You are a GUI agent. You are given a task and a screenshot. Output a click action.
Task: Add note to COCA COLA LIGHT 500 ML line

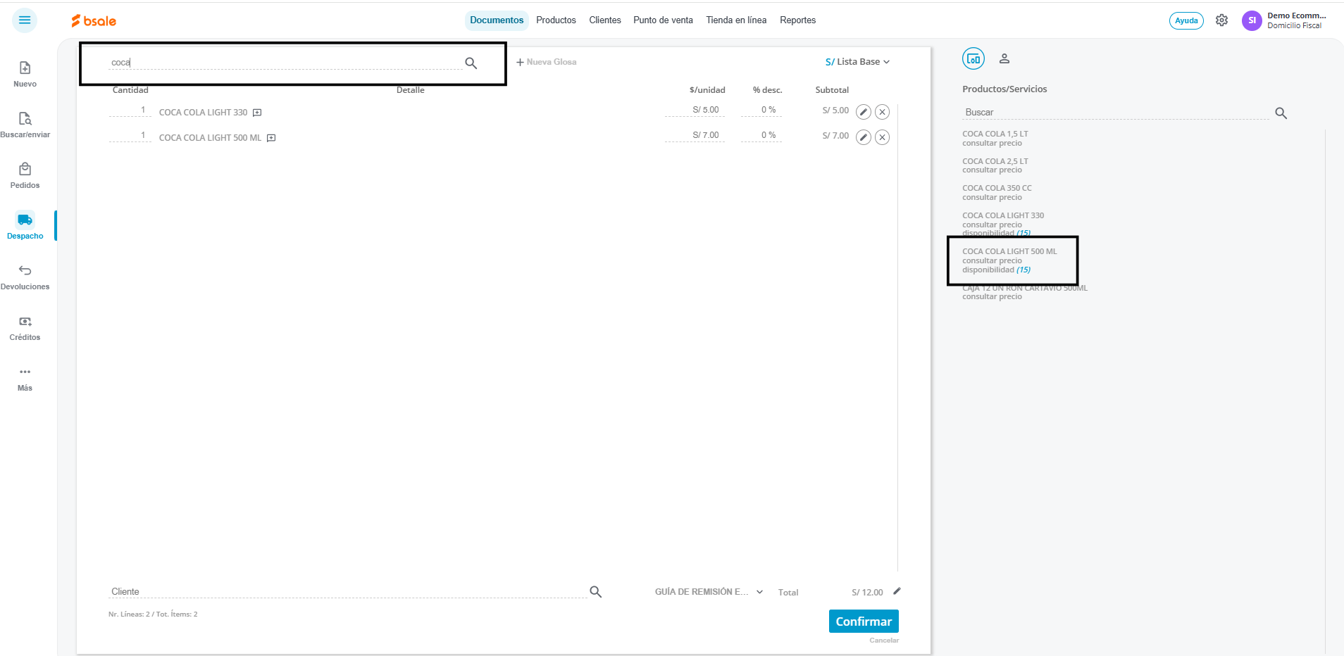click(x=271, y=138)
